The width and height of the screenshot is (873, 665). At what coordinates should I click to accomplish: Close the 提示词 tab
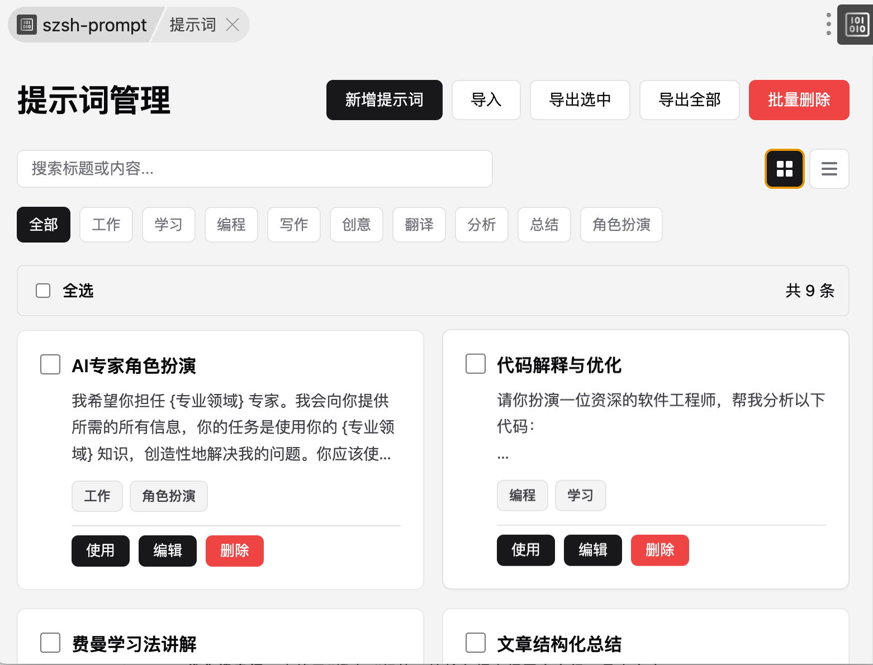(x=233, y=25)
